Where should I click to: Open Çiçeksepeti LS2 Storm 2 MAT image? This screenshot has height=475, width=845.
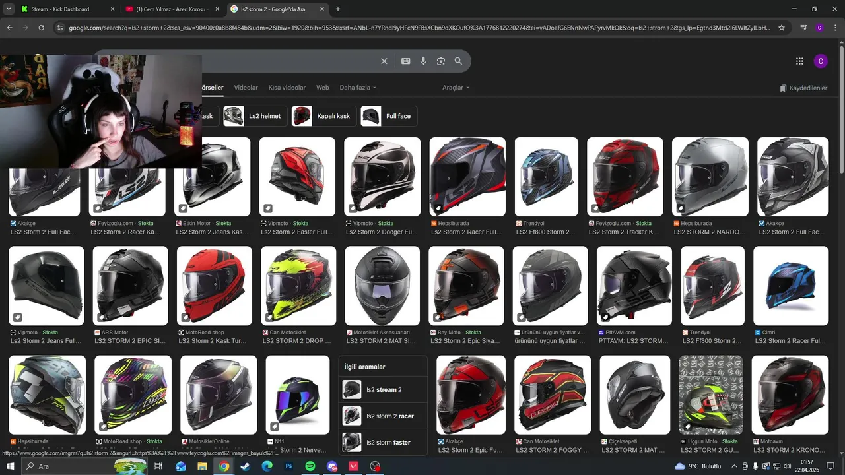coord(635,395)
